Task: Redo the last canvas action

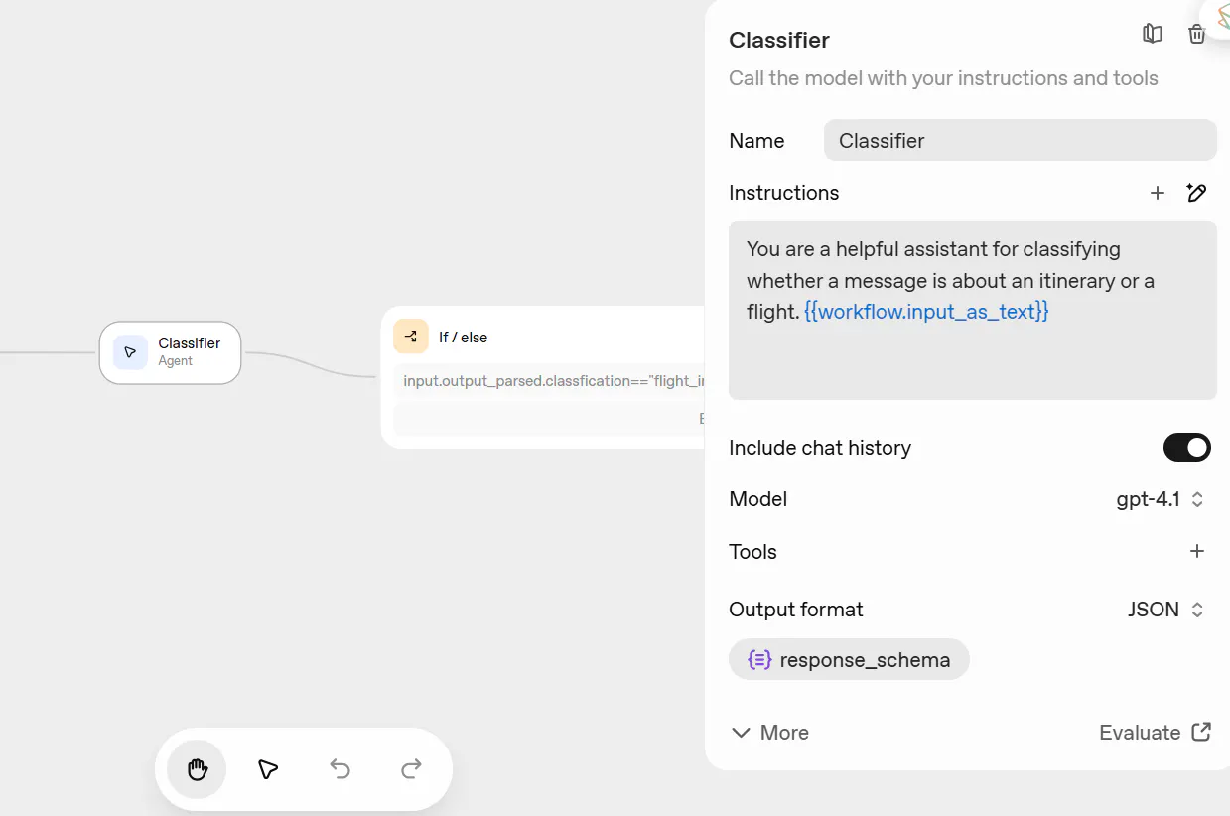Action: [411, 769]
